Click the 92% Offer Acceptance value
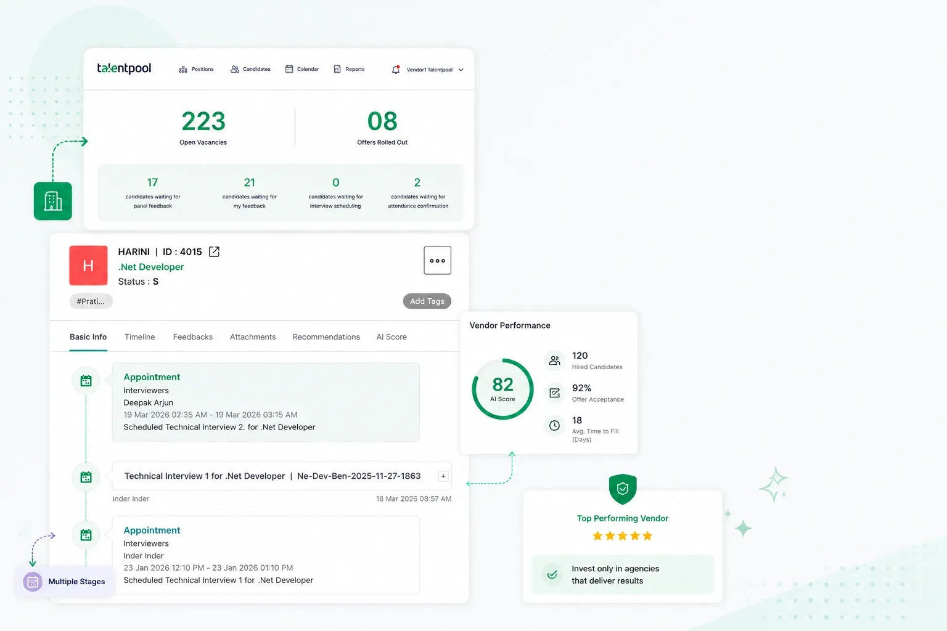 click(x=581, y=388)
